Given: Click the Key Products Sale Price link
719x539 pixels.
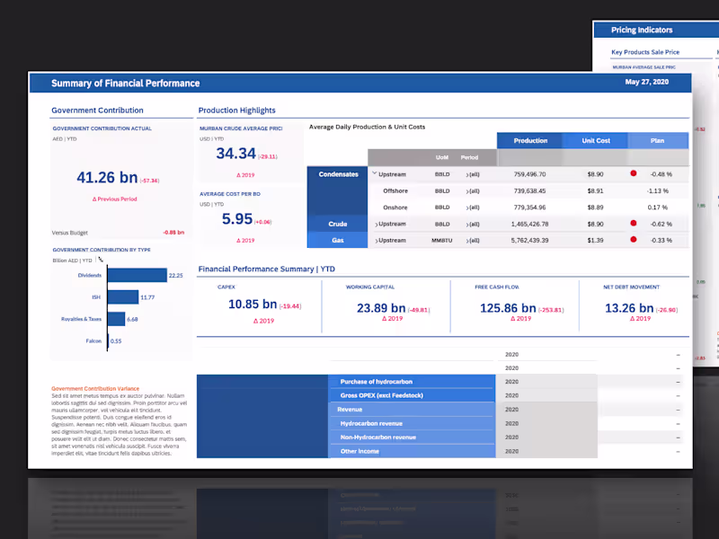Looking at the screenshot, I should pos(646,52).
